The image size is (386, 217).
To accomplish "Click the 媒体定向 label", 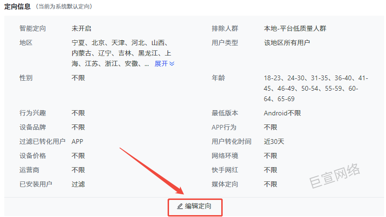I will (225, 184).
